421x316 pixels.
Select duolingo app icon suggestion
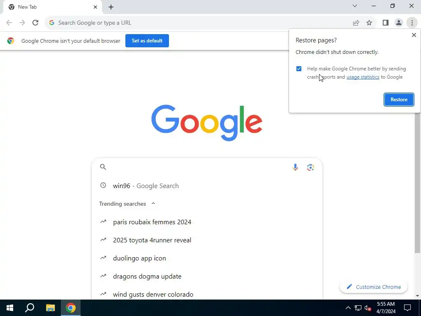click(207, 258)
